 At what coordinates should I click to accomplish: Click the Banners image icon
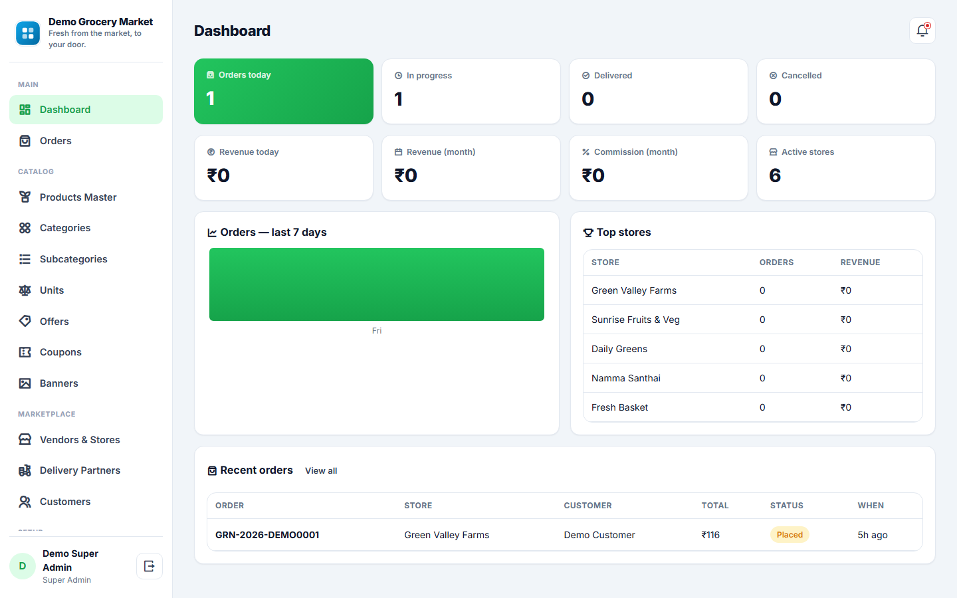(25, 383)
